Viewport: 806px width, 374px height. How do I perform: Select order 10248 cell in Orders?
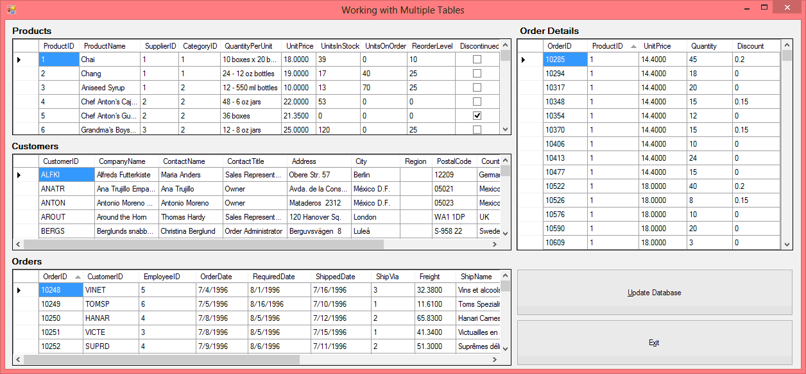coord(61,289)
